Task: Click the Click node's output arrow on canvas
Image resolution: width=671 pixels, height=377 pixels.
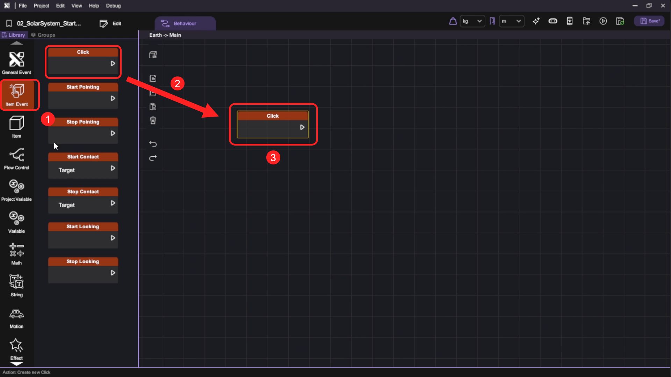Action: [x=302, y=127]
